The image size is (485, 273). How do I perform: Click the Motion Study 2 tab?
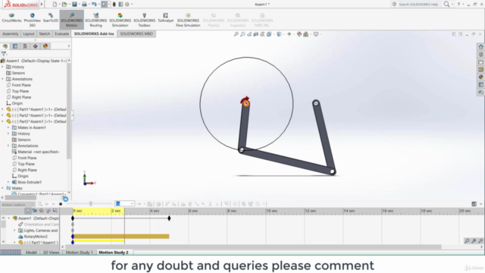click(x=114, y=253)
